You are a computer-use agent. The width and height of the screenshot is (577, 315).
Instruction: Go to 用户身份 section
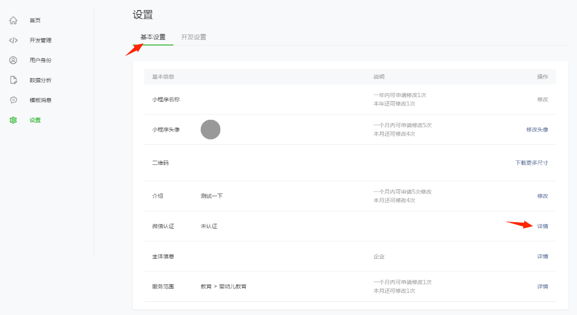(40, 60)
